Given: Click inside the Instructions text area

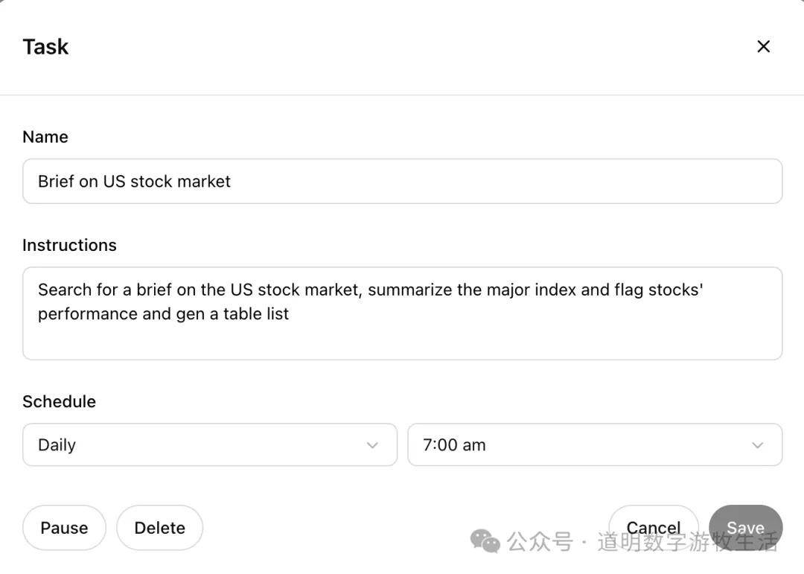Looking at the screenshot, I should coord(402,335).
